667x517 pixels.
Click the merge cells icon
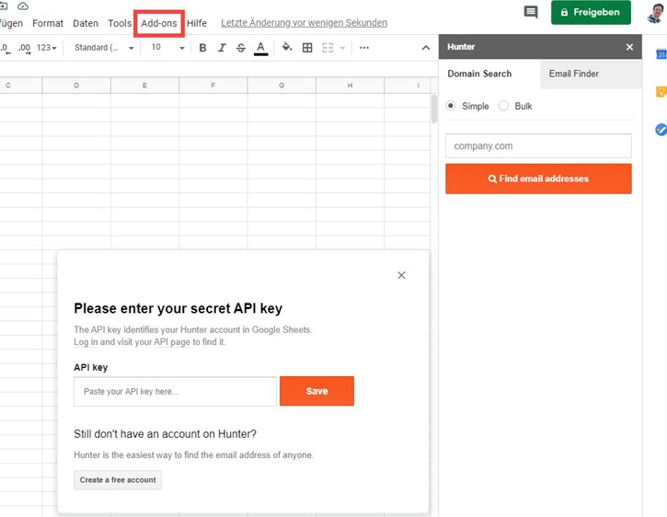click(328, 48)
